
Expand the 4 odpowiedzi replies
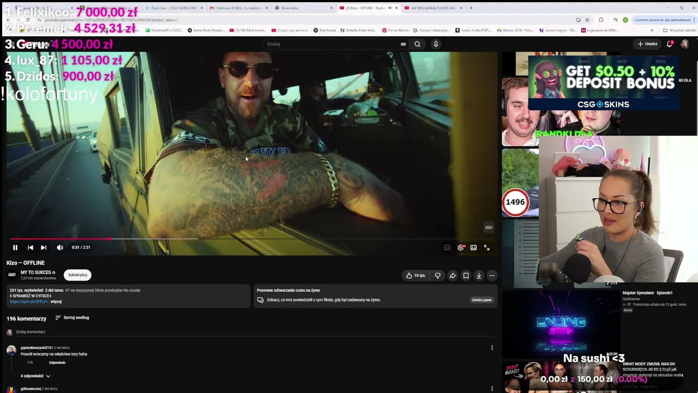coord(35,376)
